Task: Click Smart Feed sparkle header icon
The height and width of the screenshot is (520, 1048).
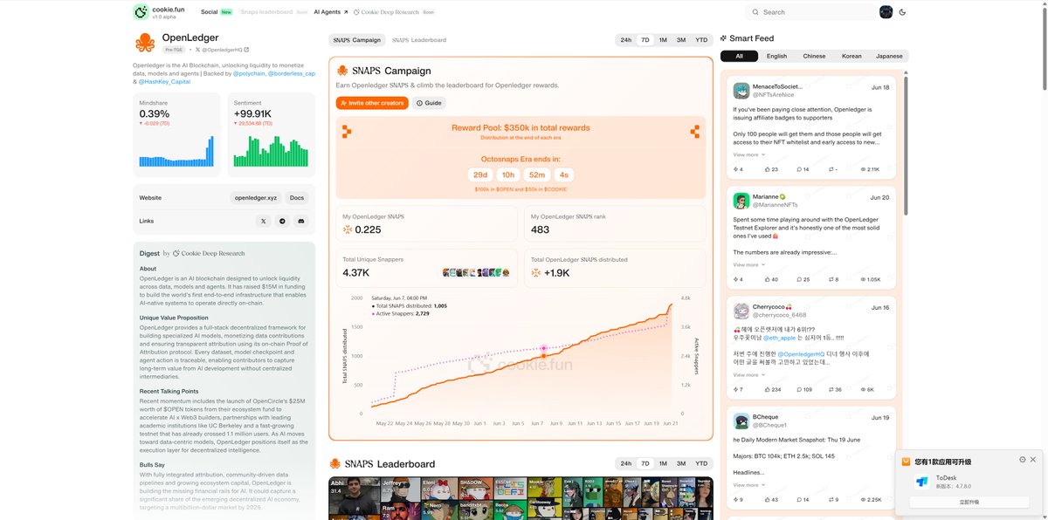Action: pyautogui.click(x=723, y=38)
